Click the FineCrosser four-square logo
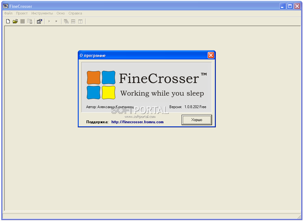 pyautogui.click(x=101, y=85)
